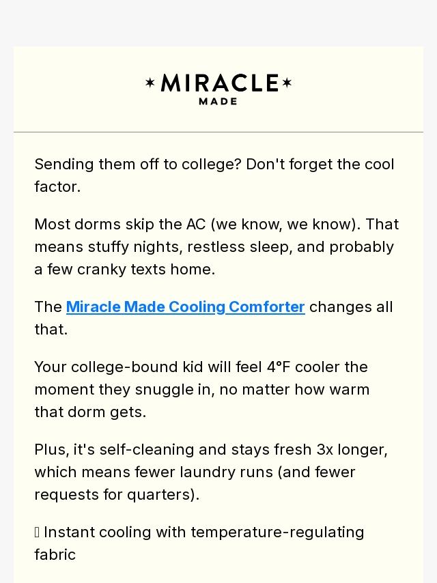Click the small MADE wordmark under logo
The height and width of the screenshot is (583, 437).
point(218,102)
